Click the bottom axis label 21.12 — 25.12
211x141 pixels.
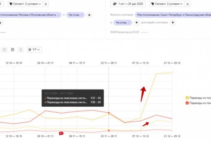(x=172, y=136)
